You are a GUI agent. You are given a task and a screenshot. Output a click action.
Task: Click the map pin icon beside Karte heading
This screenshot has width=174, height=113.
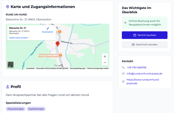(x=8, y=7)
